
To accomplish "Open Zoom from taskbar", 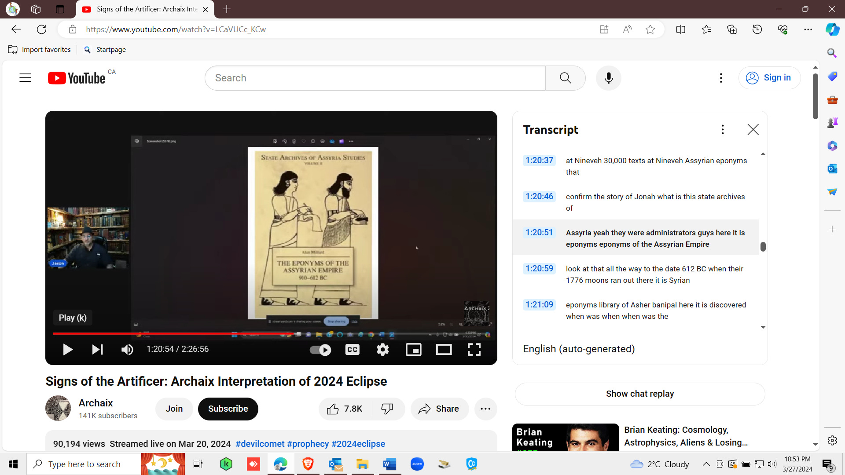I will click(x=417, y=464).
